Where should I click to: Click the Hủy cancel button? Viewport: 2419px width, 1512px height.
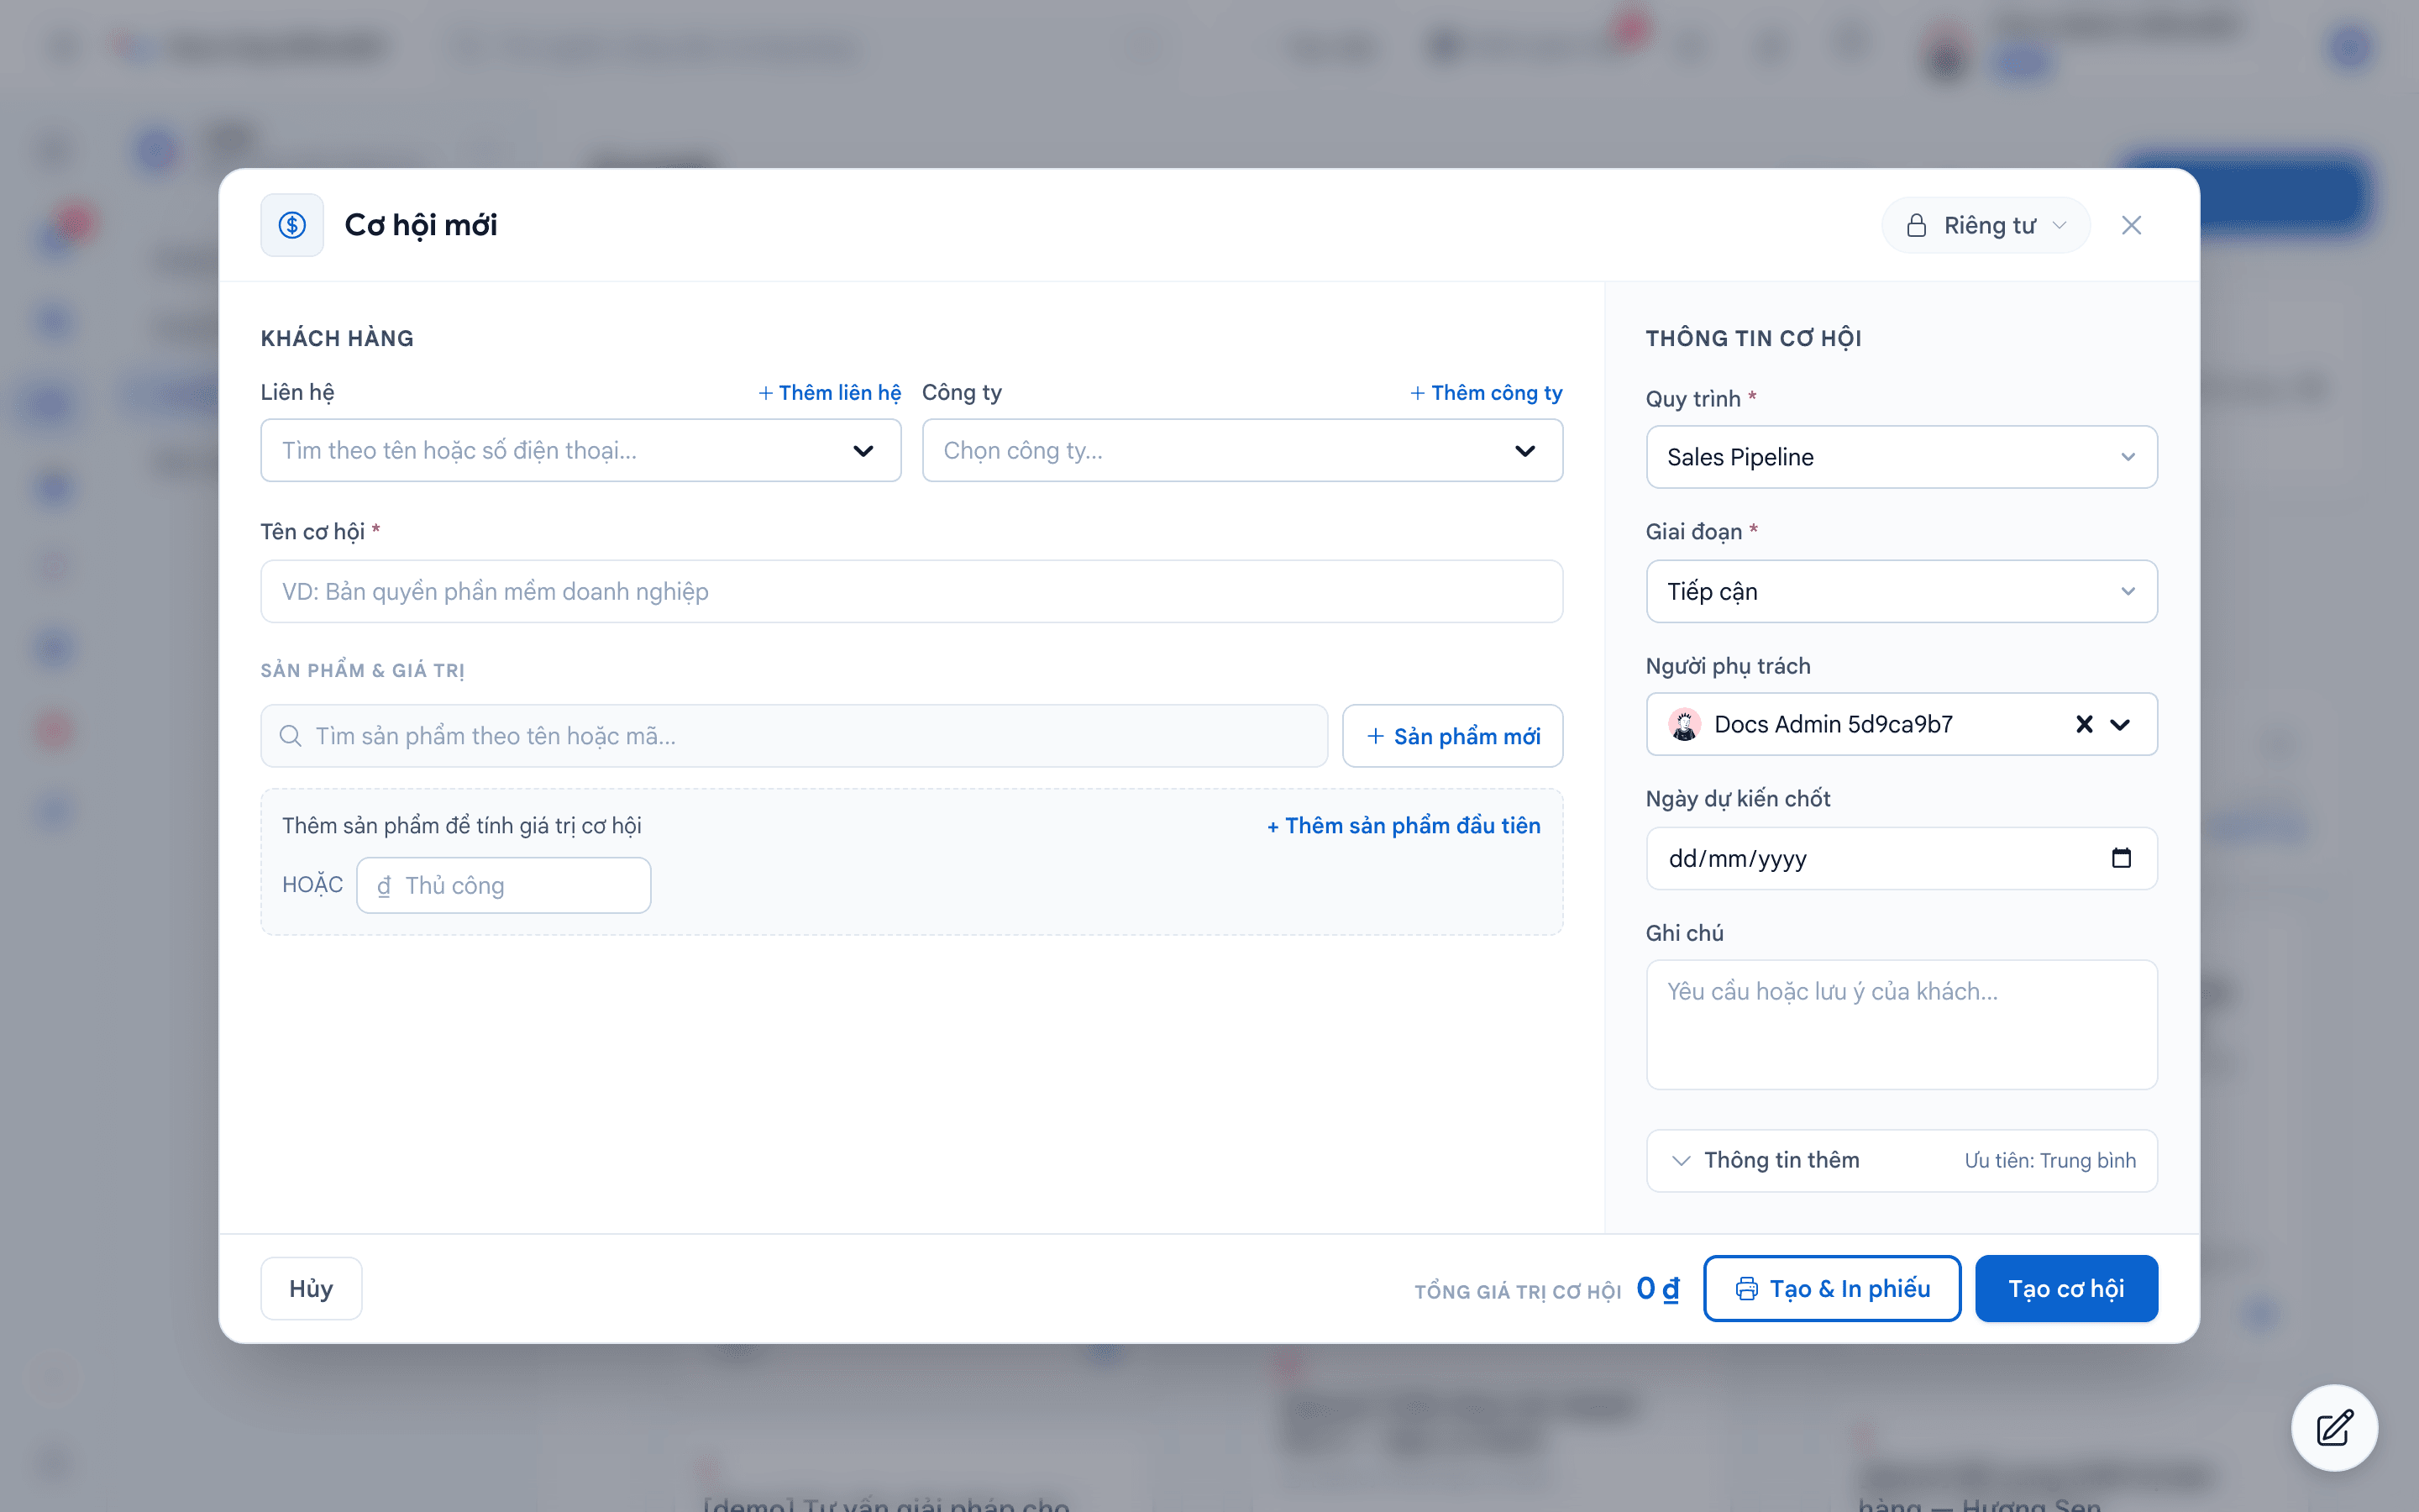pyautogui.click(x=311, y=1288)
